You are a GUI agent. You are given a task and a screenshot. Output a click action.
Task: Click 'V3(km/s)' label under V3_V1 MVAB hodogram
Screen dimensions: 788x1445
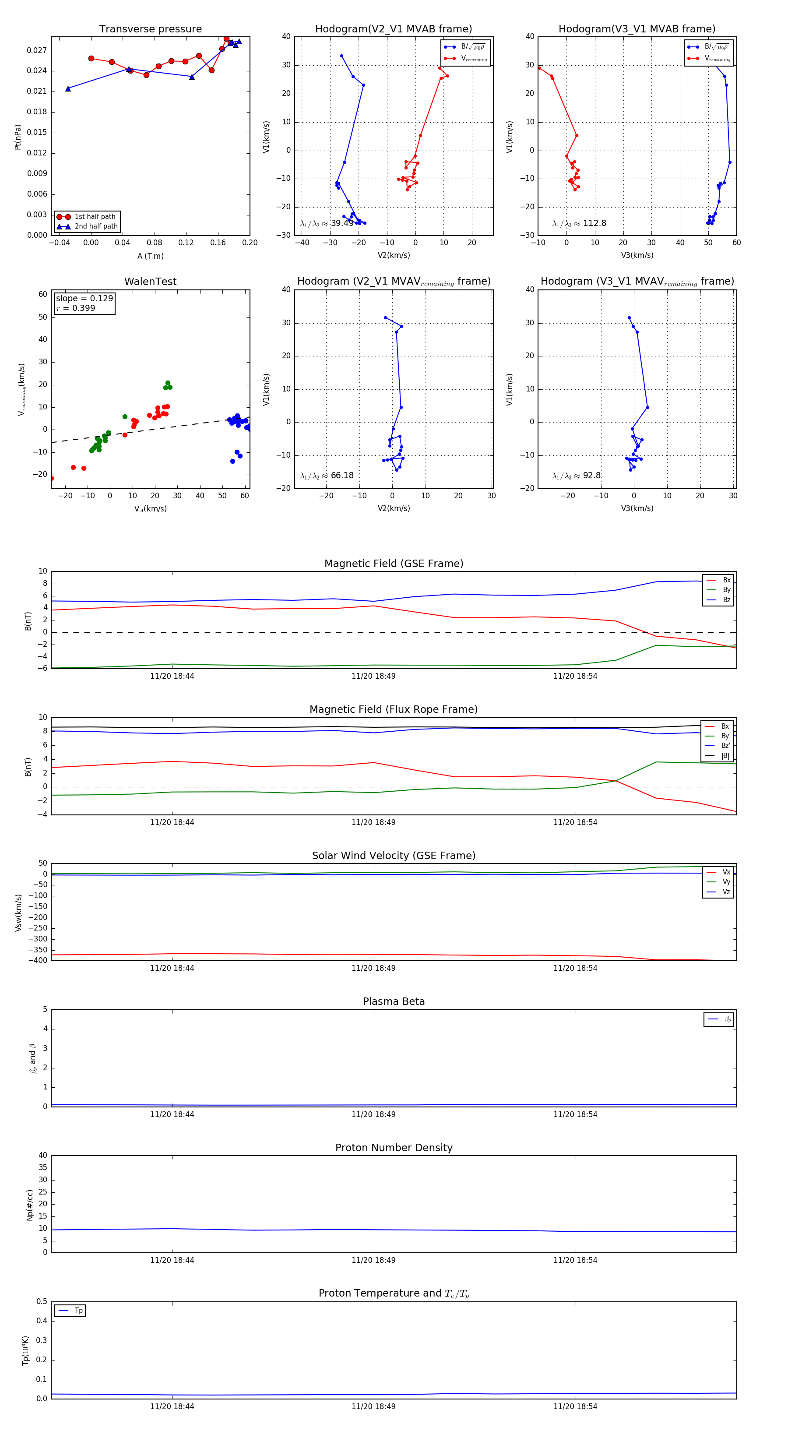coord(637,256)
